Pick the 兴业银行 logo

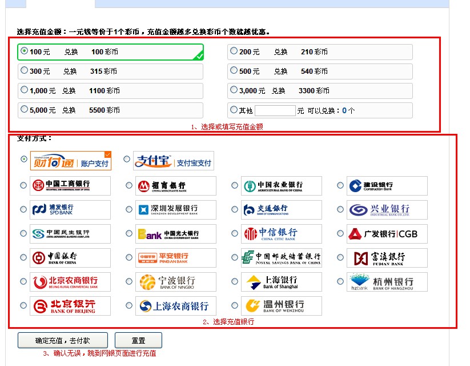(x=387, y=210)
